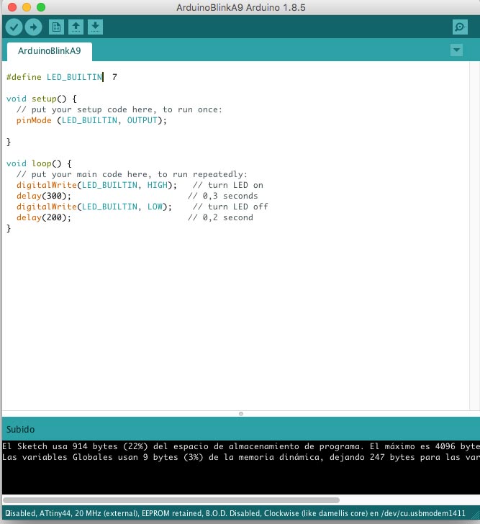Click the delay(300); statement
480x524 pixels.
[x=44, y=196]
